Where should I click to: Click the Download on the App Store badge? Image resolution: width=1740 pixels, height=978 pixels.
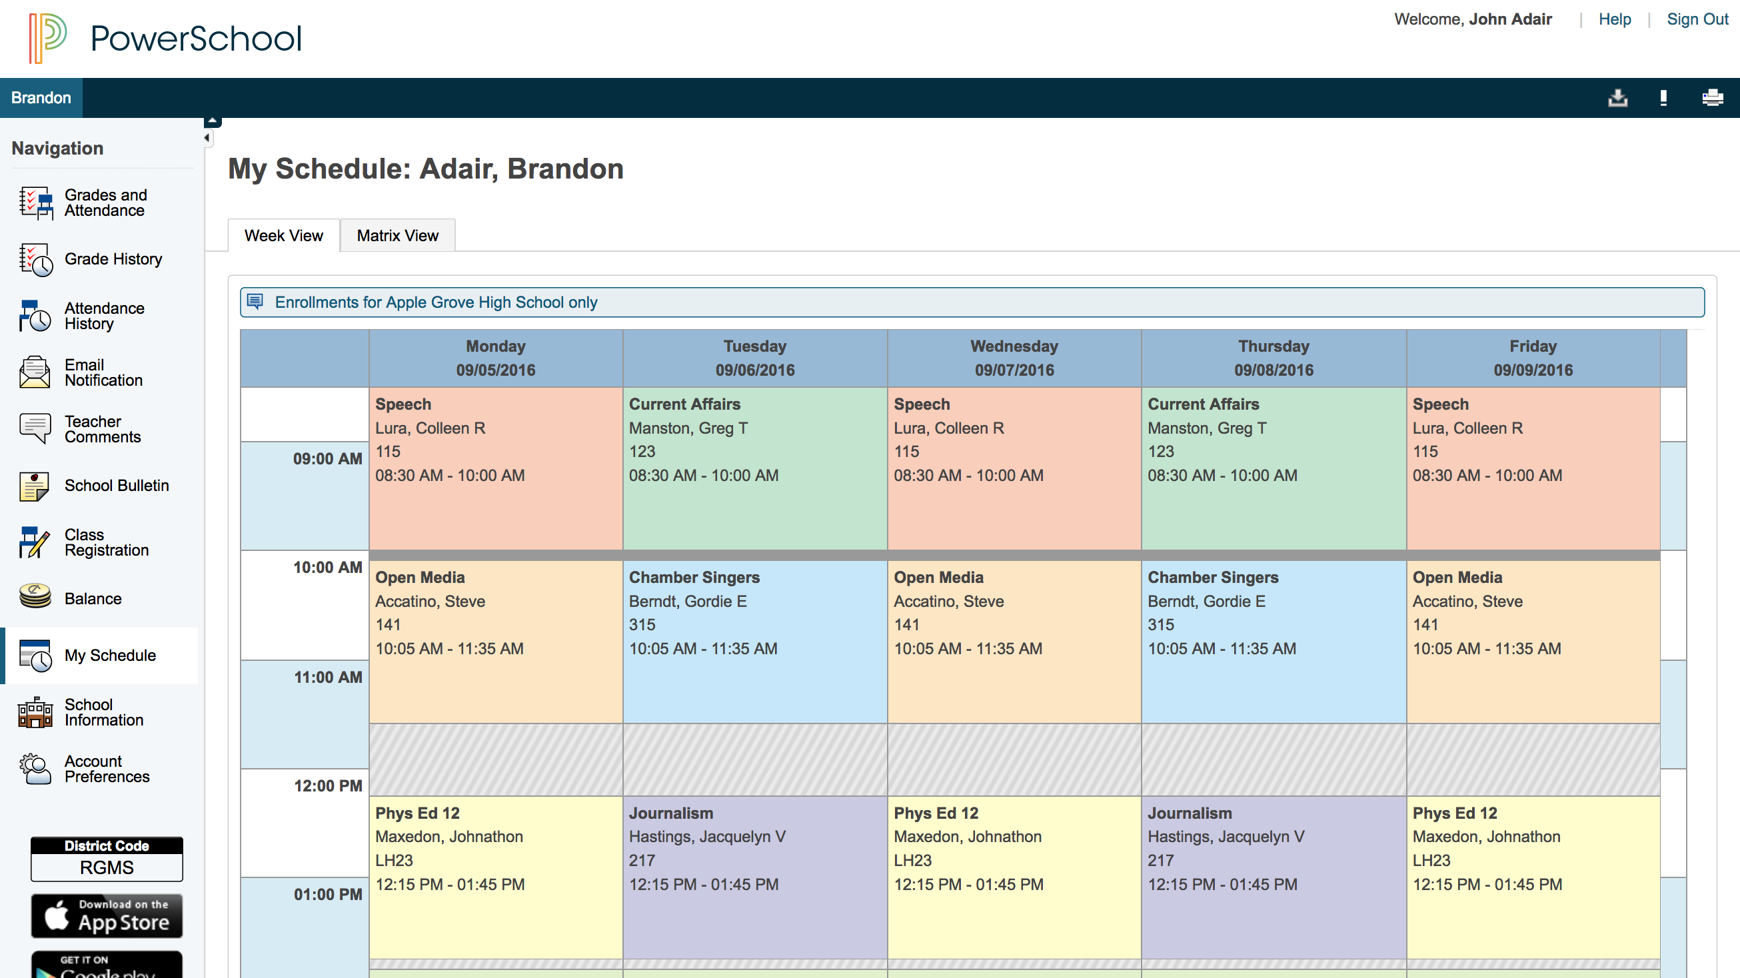[107, 917]
